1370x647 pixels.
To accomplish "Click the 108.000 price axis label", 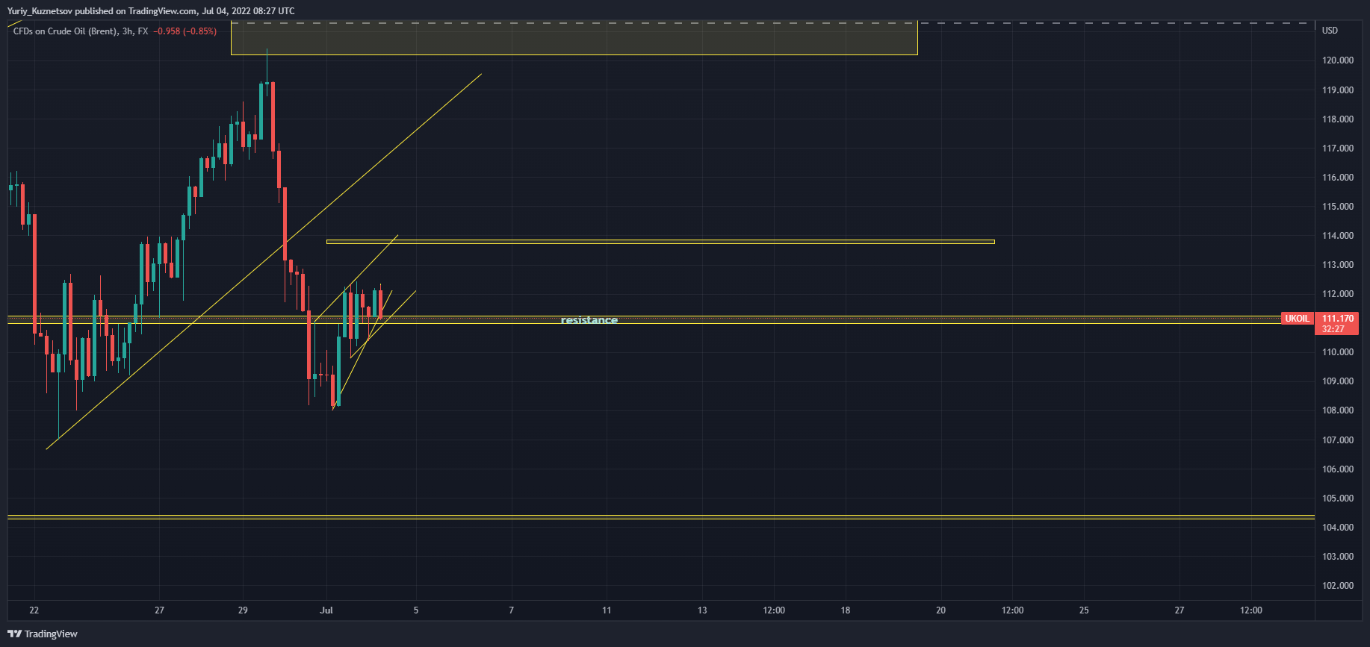I will (x=1337, y=410).
